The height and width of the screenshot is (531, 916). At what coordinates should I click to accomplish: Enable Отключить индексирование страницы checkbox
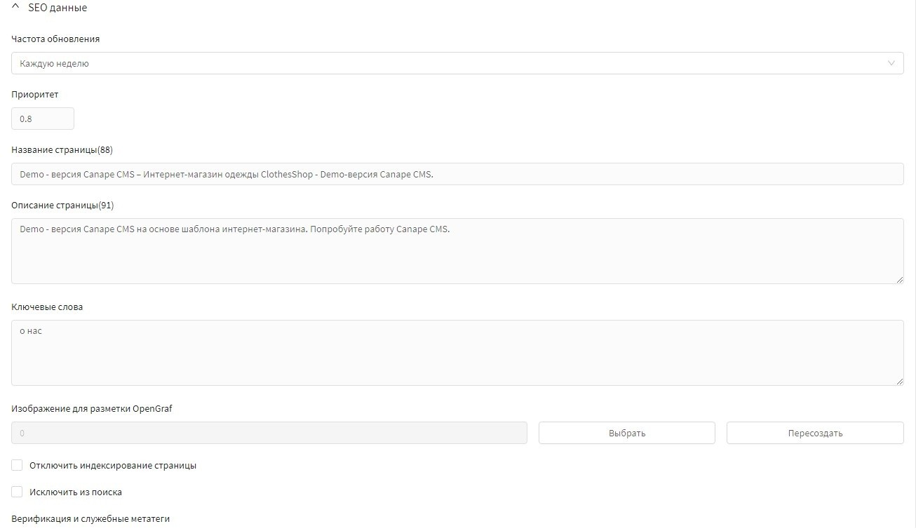(x=18, y=466)
